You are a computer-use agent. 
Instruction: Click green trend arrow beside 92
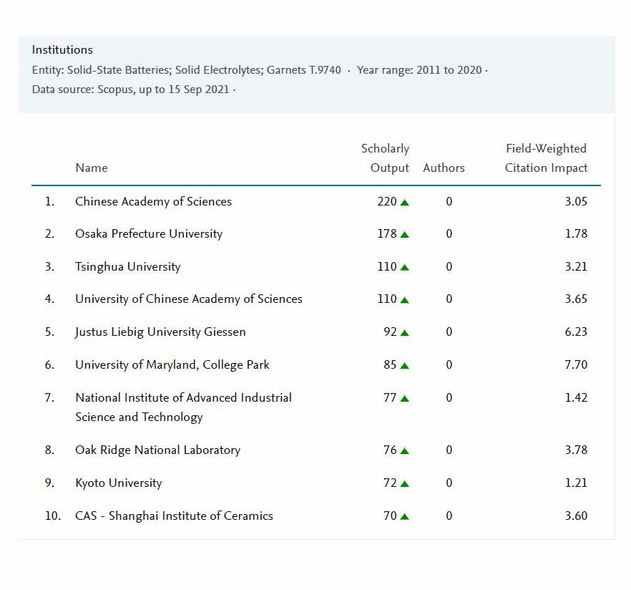[405, 333]
